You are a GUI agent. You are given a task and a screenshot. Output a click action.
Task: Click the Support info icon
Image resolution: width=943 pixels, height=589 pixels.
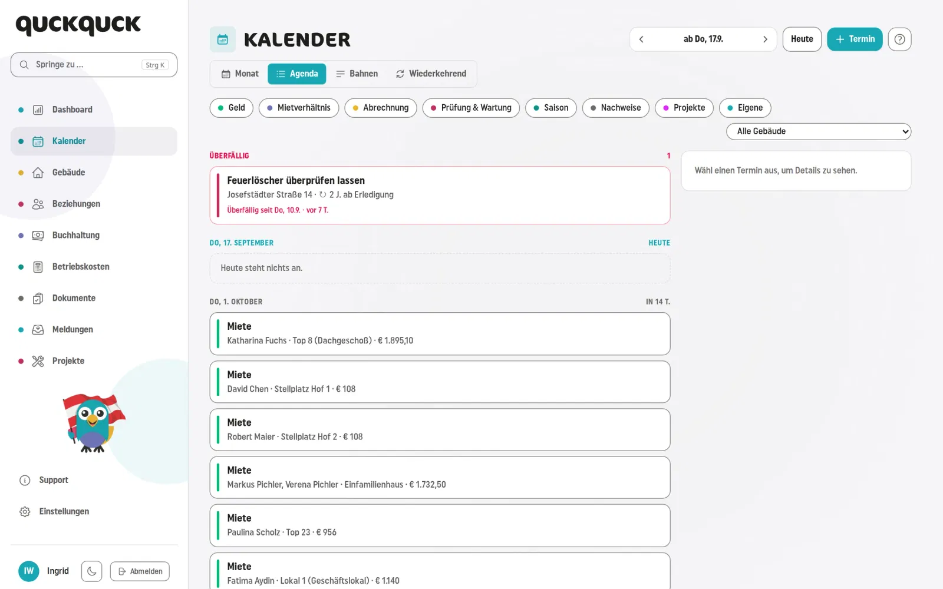25,481
